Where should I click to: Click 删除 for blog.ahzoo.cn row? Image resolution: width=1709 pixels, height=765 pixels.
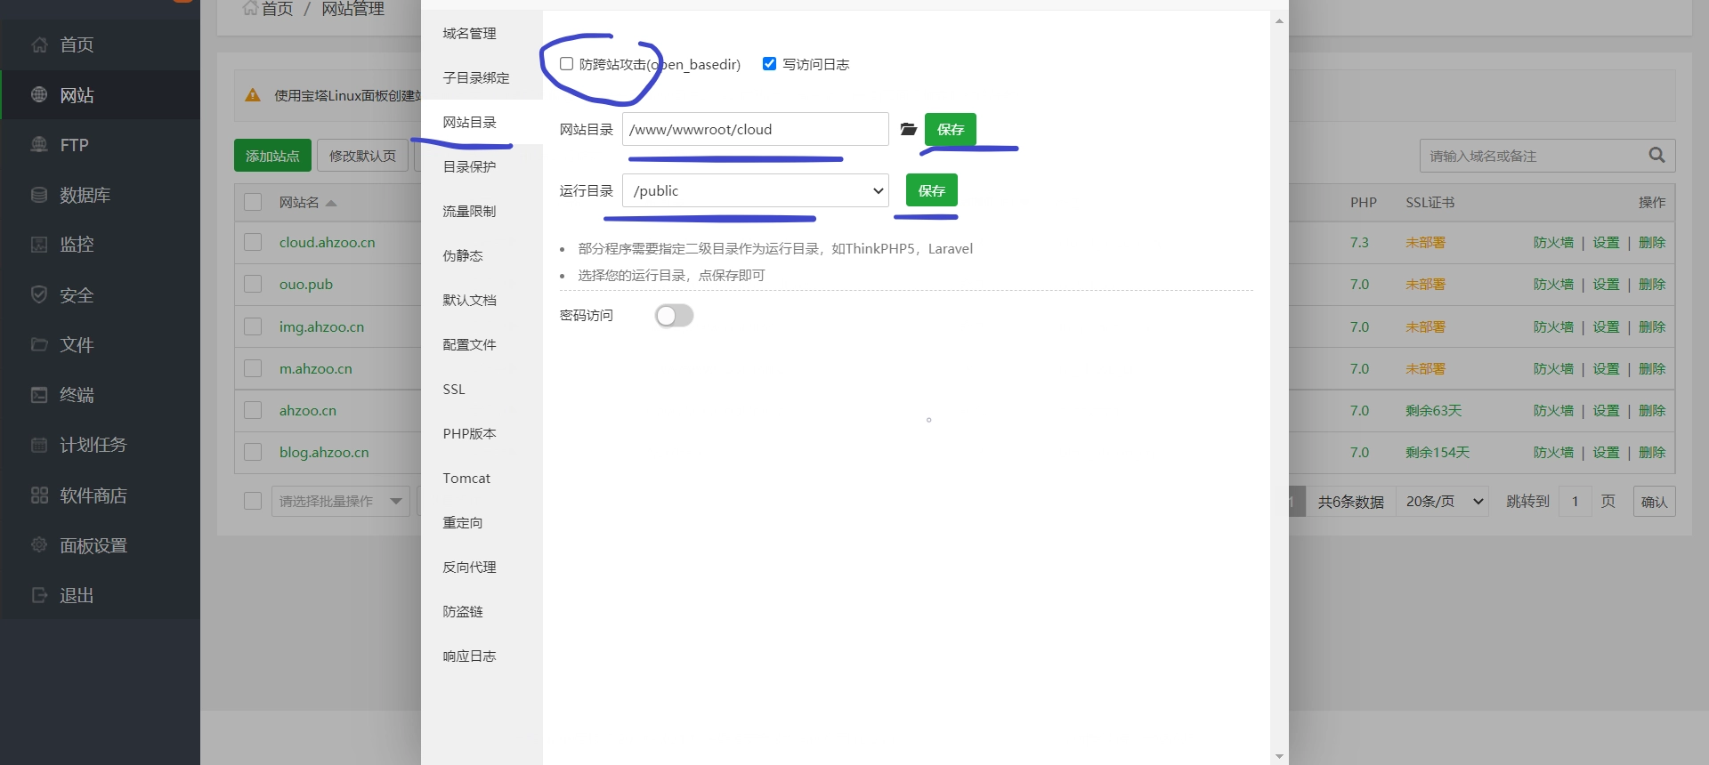point(1652,452)
